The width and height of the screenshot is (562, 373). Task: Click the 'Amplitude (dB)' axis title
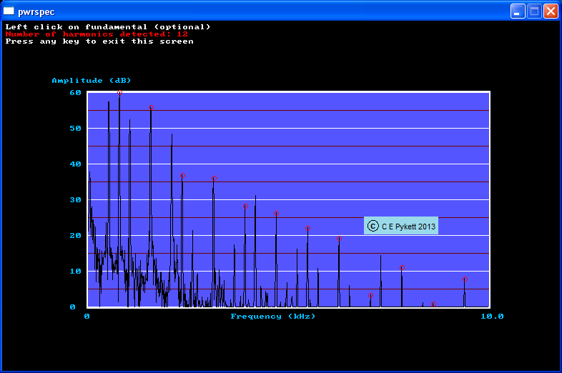tap(92, 81)
